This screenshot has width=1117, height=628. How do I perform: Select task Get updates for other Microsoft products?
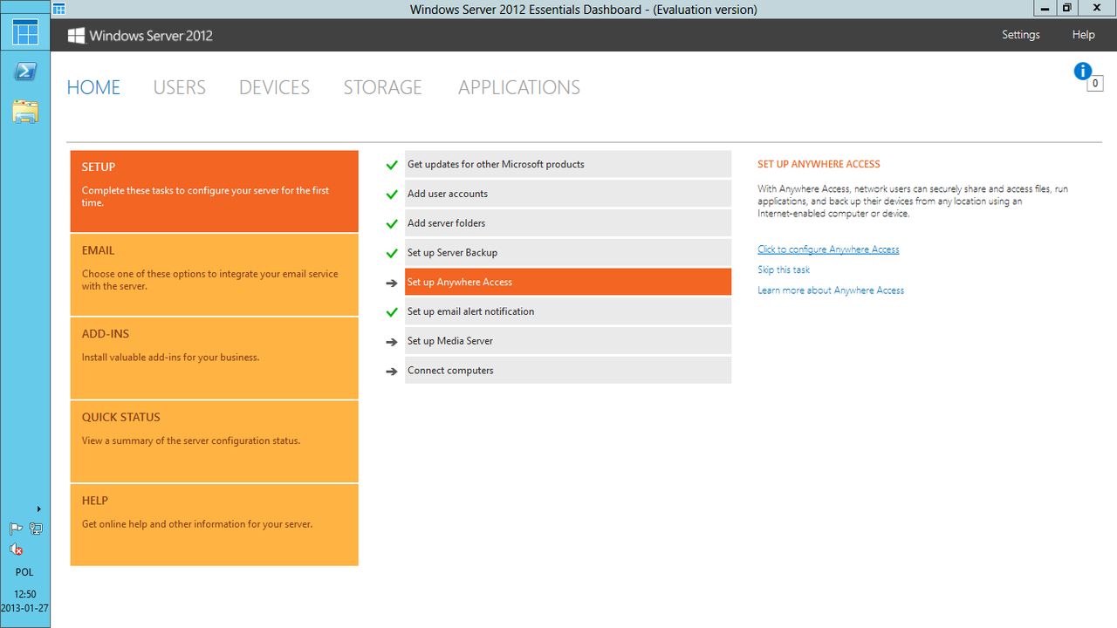(x=568, y=164)
